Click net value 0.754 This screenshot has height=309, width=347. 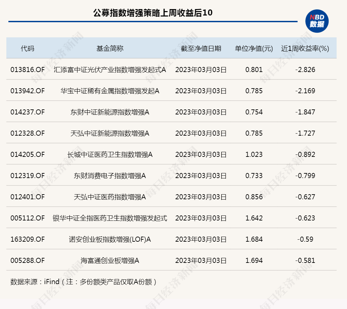click(x=254, y=112)
